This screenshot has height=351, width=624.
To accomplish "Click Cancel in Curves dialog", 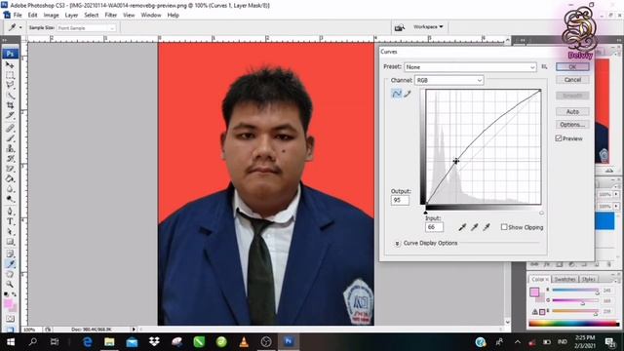I will point(572,80).
